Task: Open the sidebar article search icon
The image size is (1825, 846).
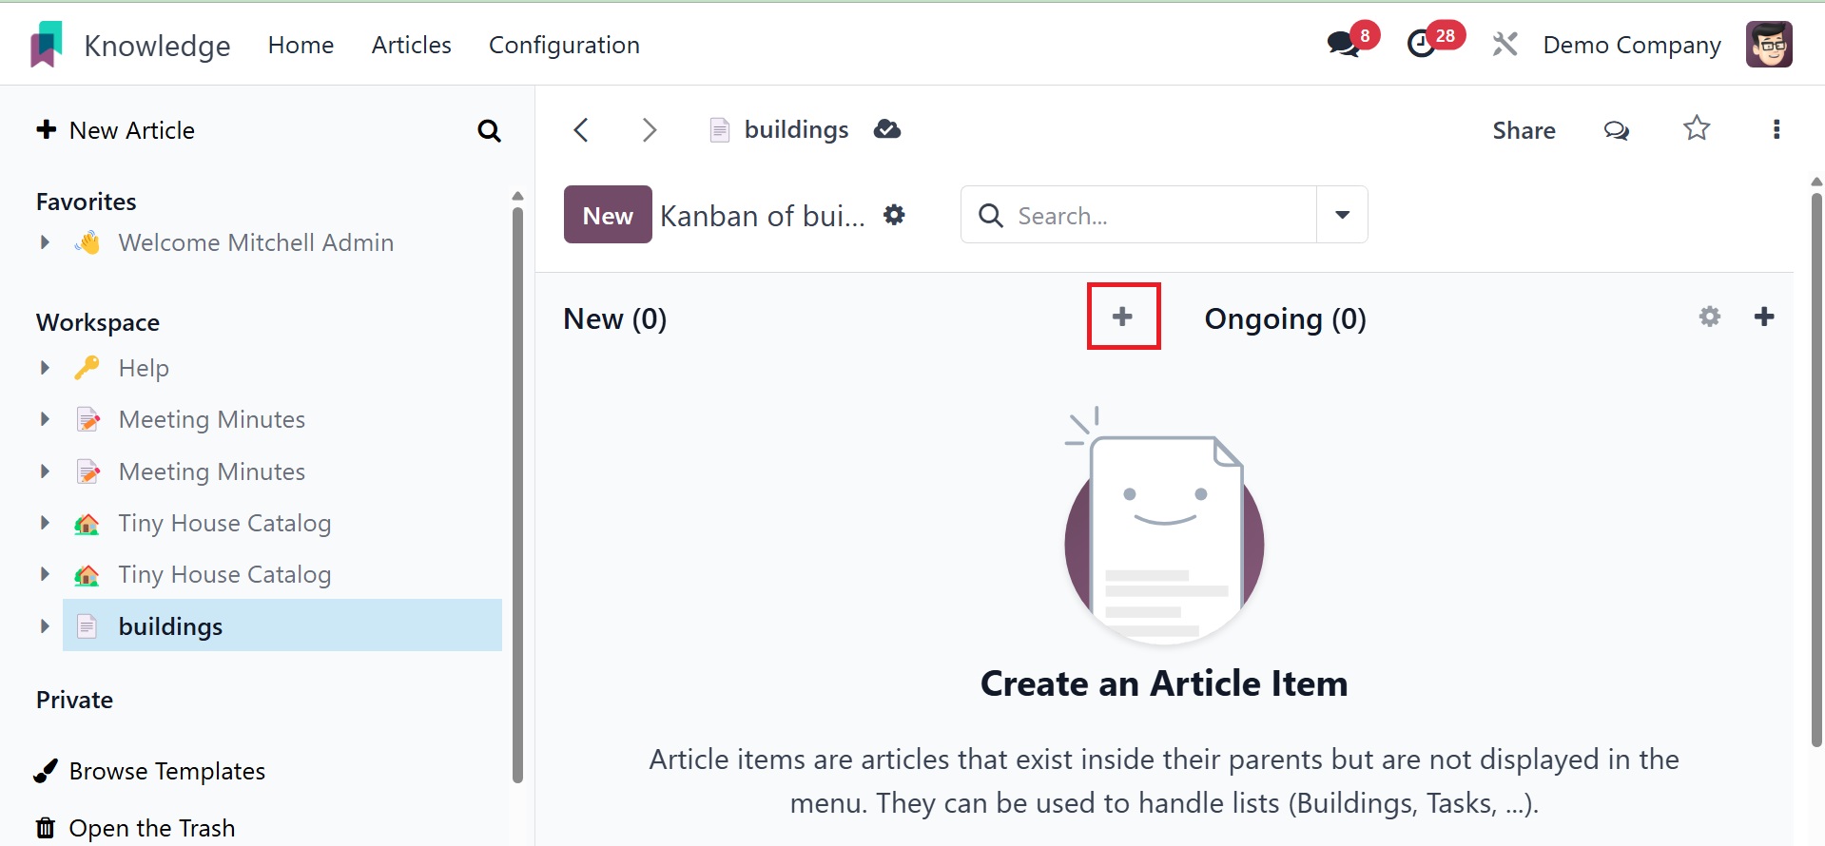Action: [489, 130]
